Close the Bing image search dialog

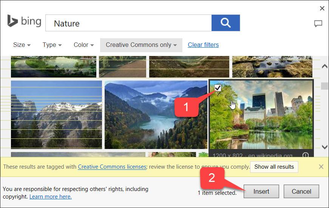click(x=322, y=8)
